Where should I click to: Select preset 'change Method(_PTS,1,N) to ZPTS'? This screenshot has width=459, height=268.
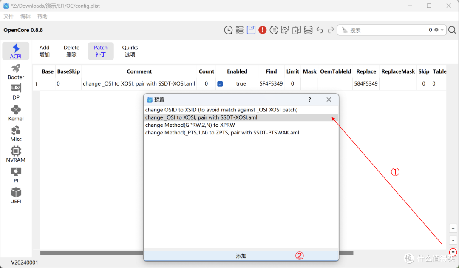241,133
